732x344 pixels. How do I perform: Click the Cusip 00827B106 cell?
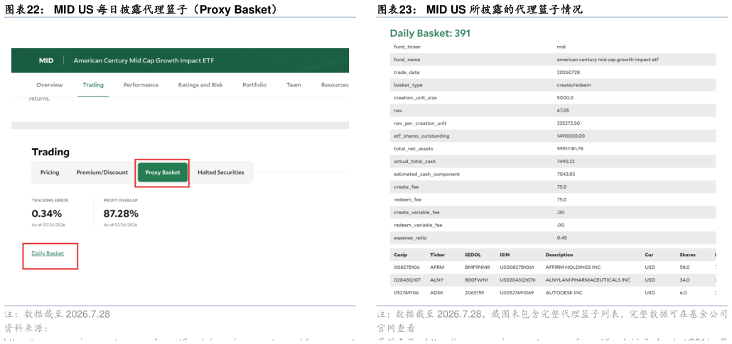(407, 267)
